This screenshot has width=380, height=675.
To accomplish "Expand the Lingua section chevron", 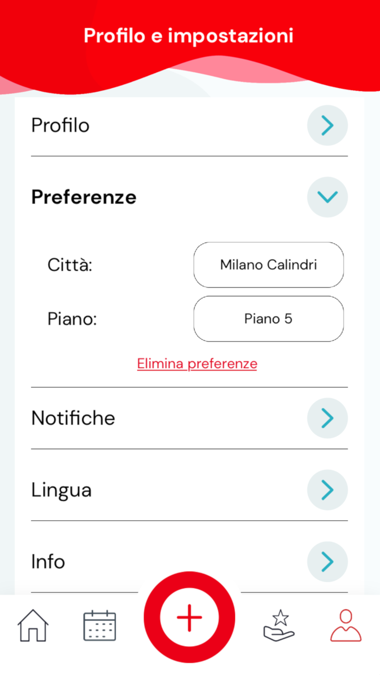I will [327, 490].
